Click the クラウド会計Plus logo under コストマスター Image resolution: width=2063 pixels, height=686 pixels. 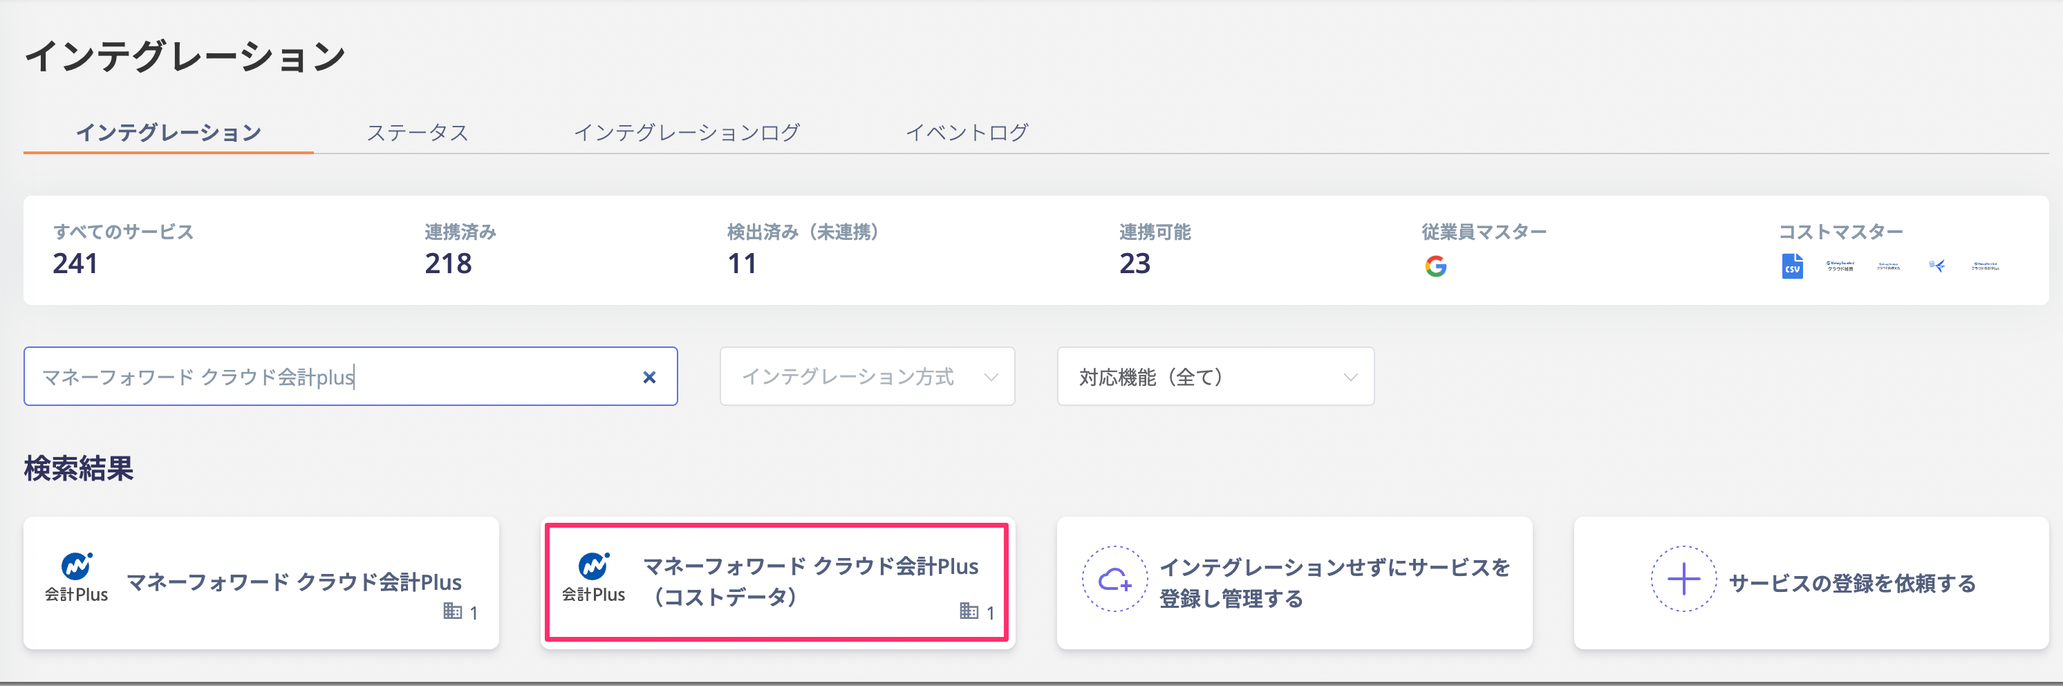[1984, 266]
